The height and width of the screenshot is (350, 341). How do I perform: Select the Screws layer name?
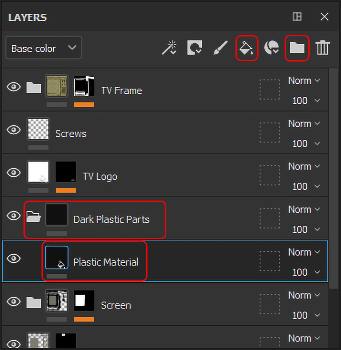tap(71, 134)
